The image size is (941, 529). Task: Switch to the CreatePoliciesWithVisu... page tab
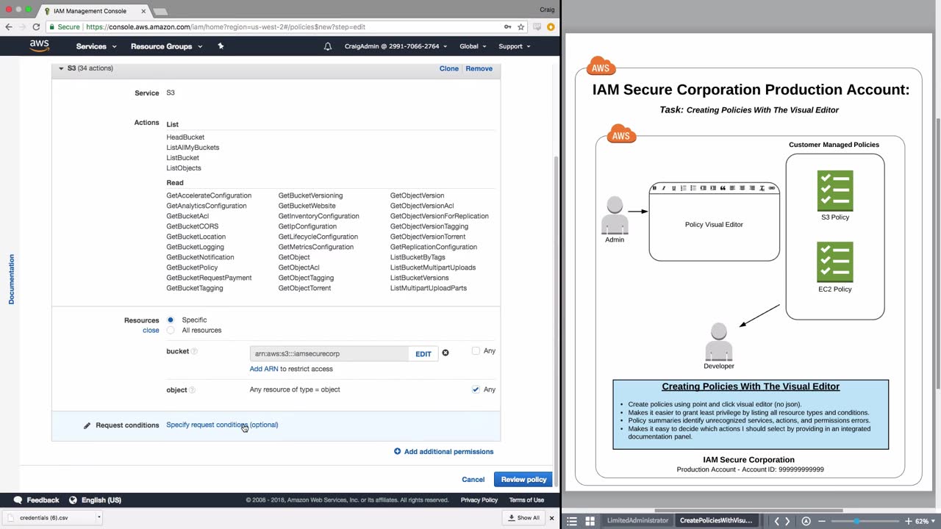click(716, 521)
